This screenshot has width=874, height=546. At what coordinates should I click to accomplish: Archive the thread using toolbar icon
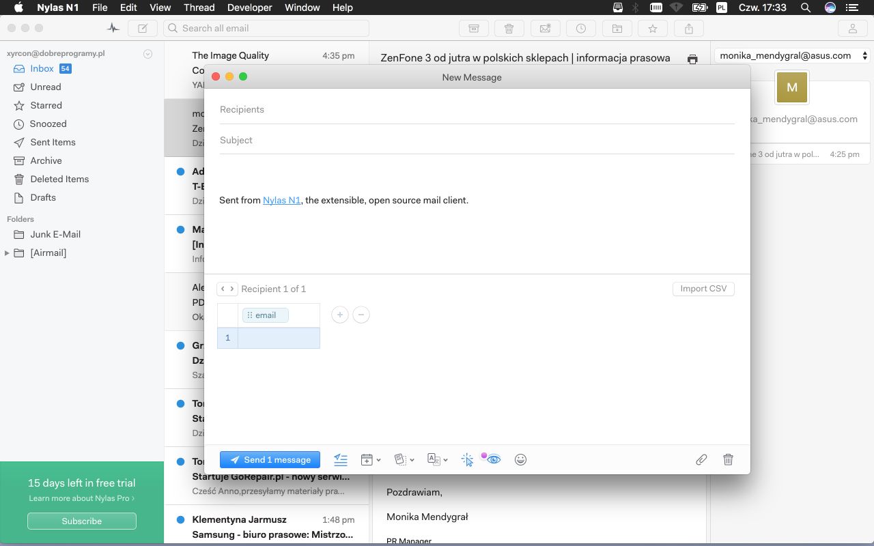tap(473, 29)
